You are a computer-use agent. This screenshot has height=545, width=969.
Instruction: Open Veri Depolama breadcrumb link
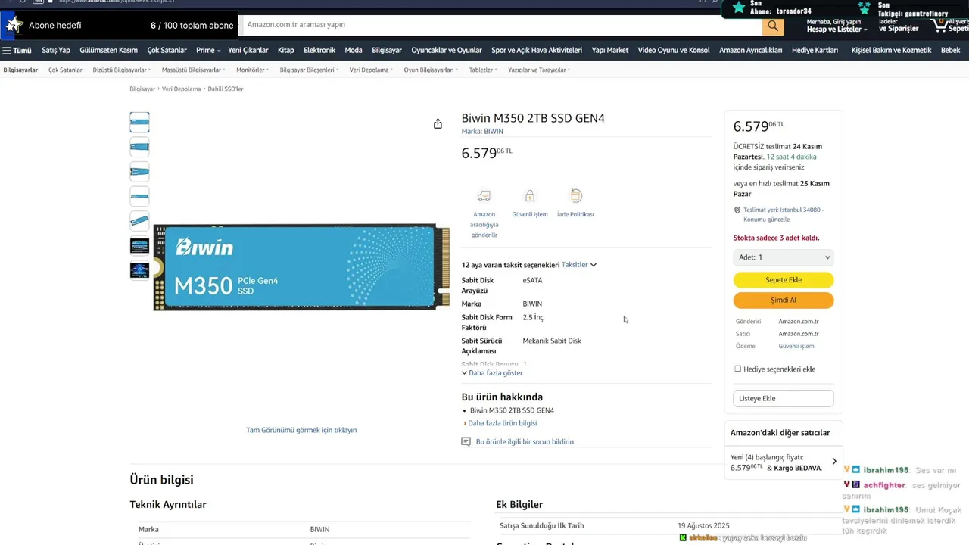(x=182, y=89)
